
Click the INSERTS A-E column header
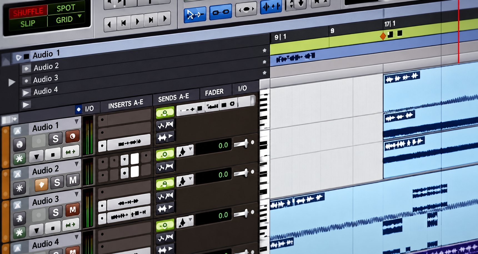(x=126, y=104)
